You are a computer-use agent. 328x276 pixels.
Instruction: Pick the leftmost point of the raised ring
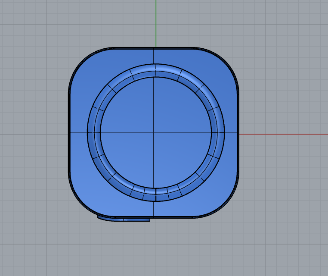(91, 133)
